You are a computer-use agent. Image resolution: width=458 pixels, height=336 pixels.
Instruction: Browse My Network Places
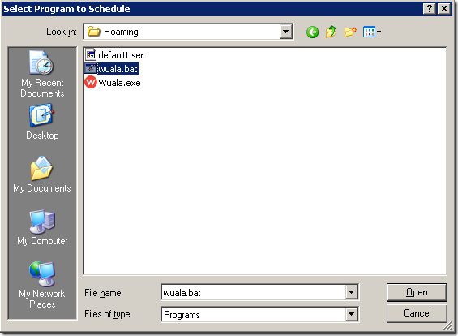click(x=42, y=285)
